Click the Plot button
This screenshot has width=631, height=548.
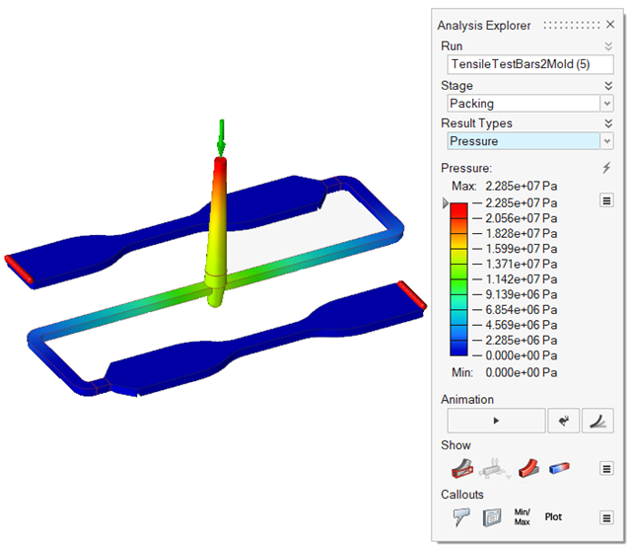pyautogui.click(x=554, y=516)
